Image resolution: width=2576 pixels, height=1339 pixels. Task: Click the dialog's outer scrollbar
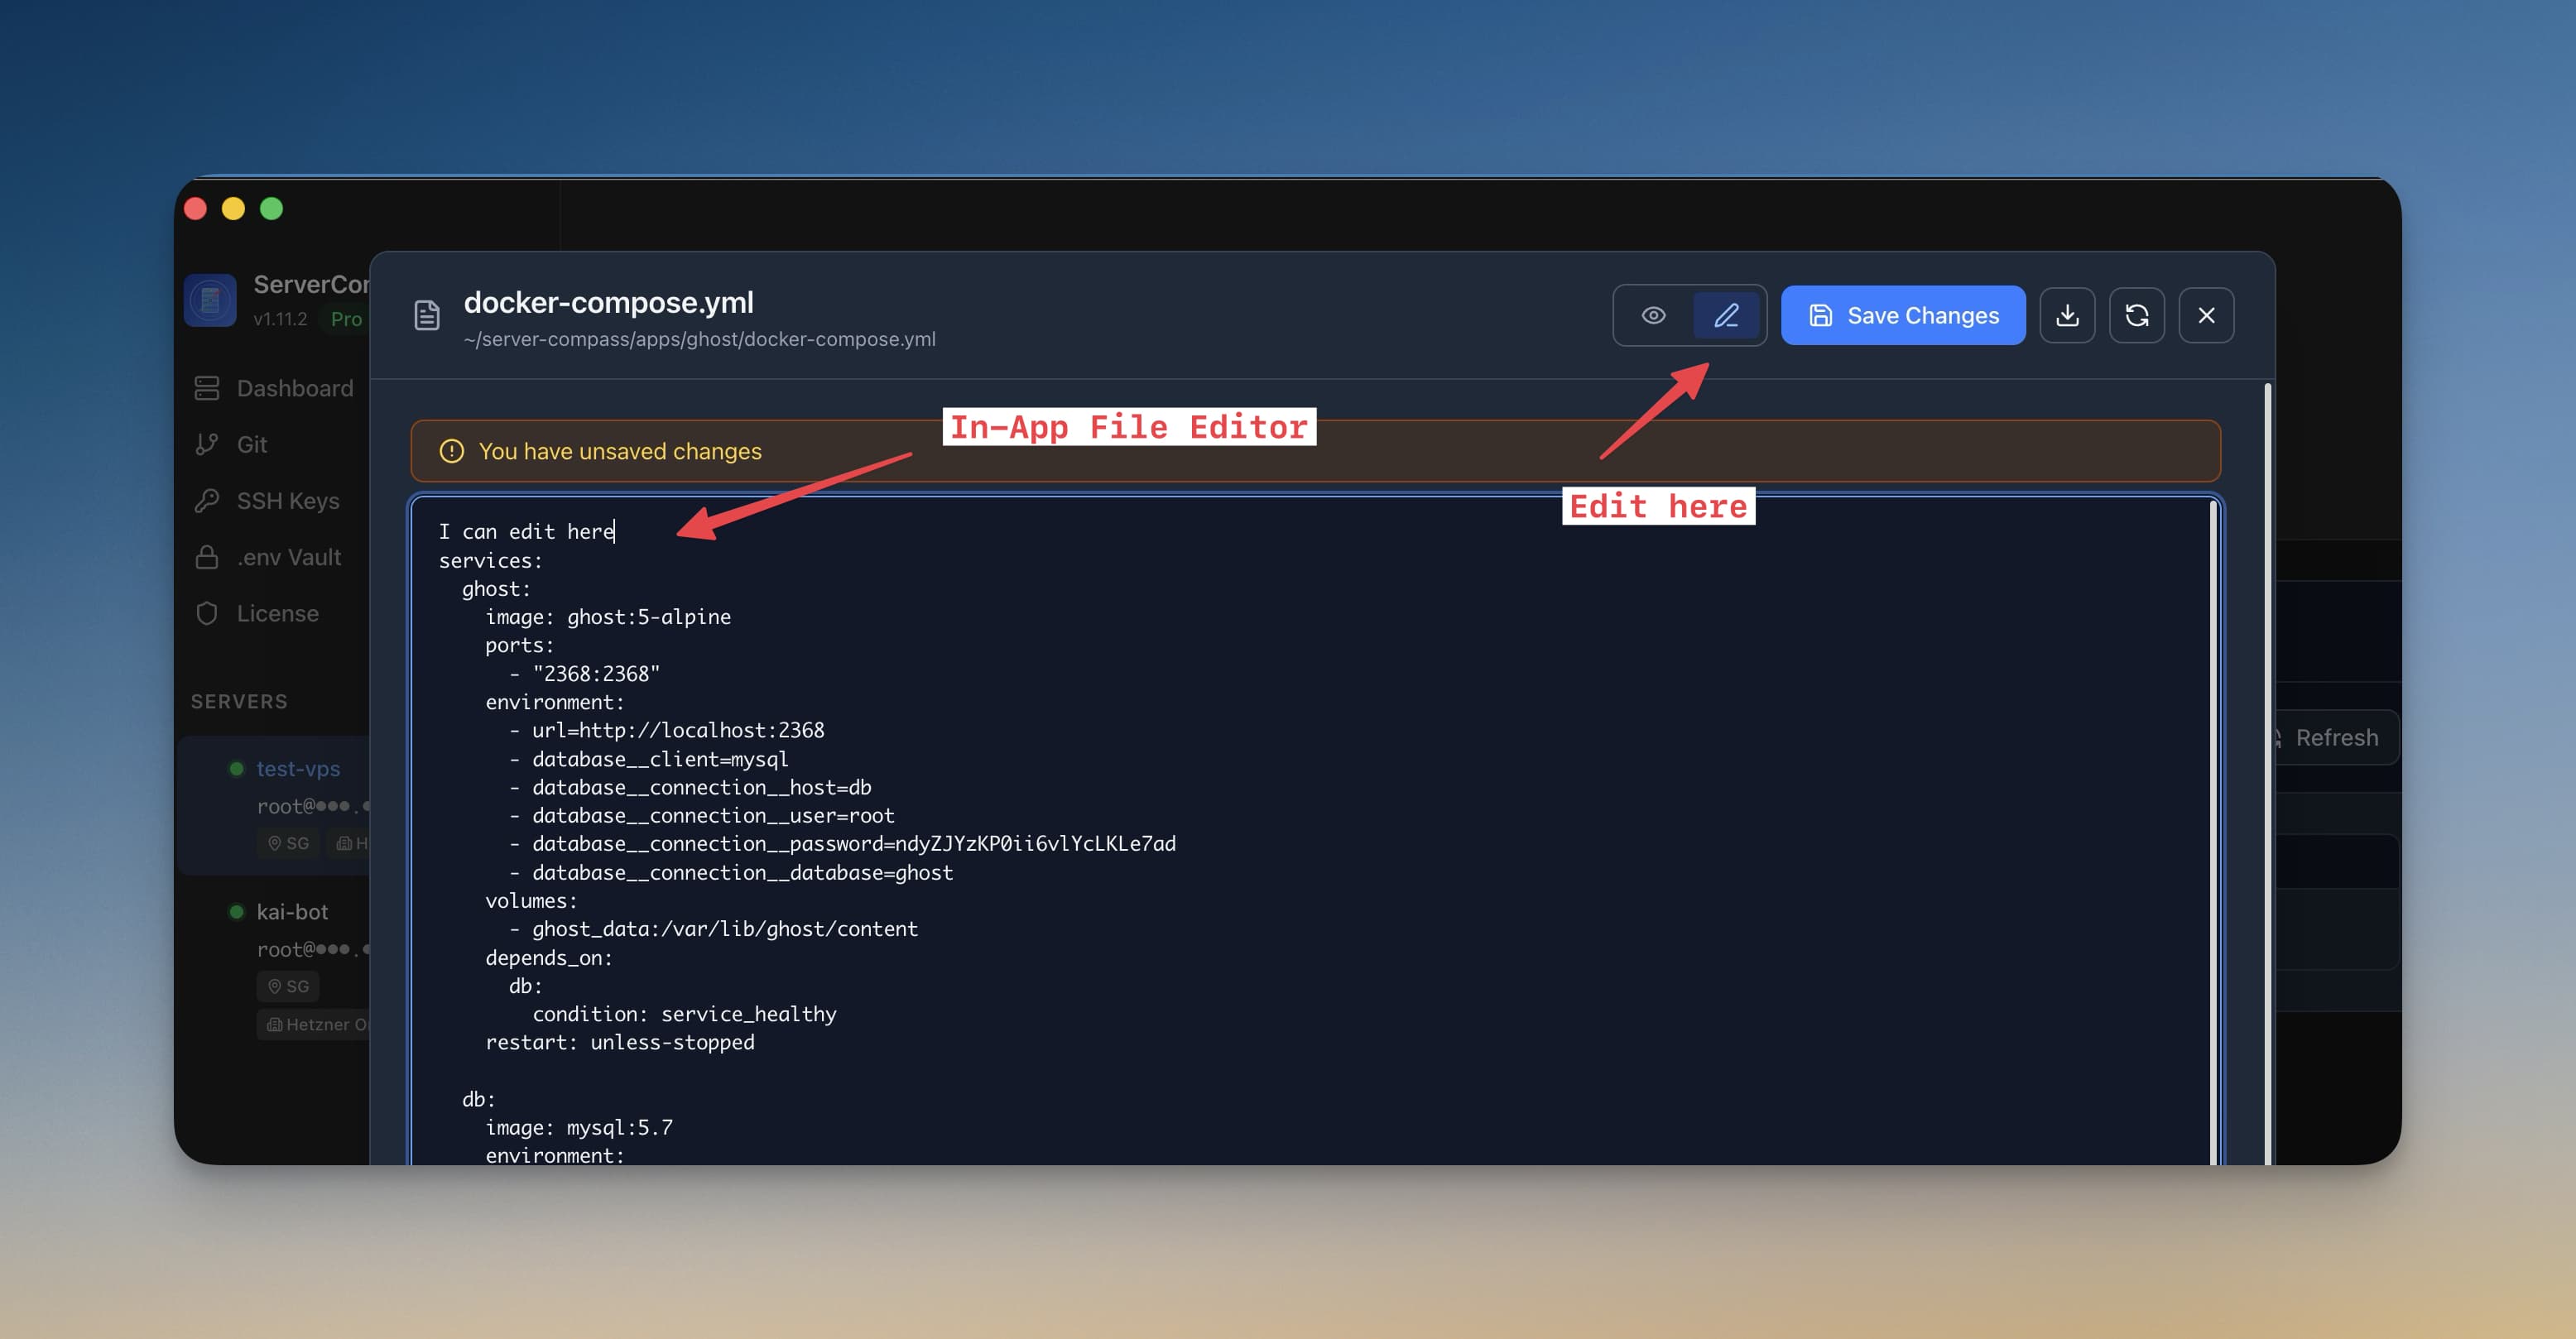(2267, 772)
